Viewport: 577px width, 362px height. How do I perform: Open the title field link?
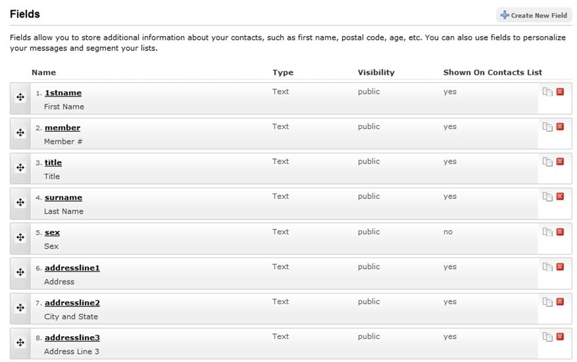(53, 163)
